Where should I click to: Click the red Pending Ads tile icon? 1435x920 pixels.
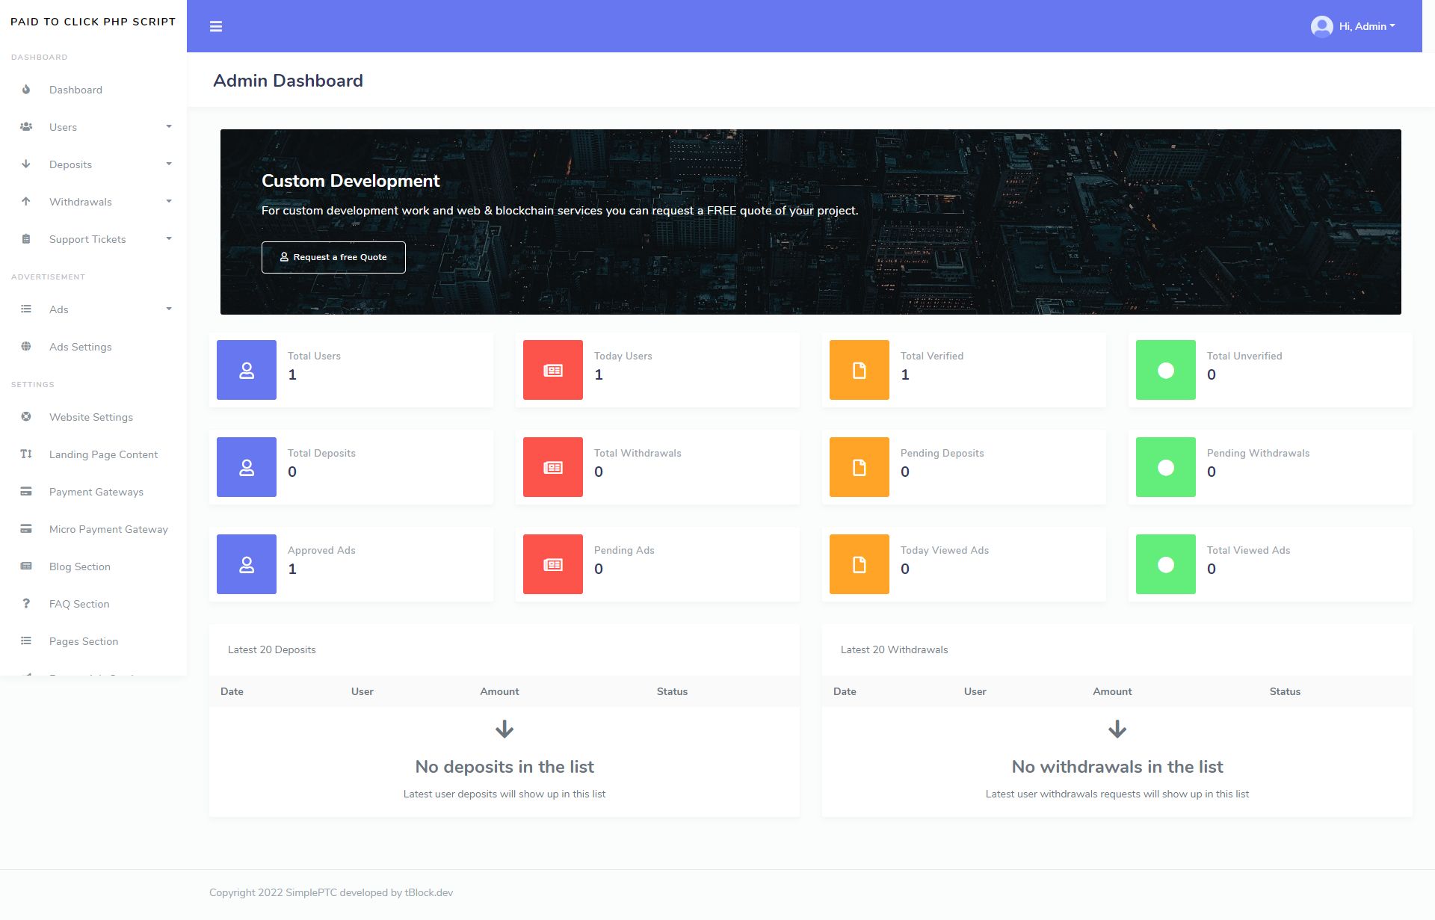click(x=553, y=564)
